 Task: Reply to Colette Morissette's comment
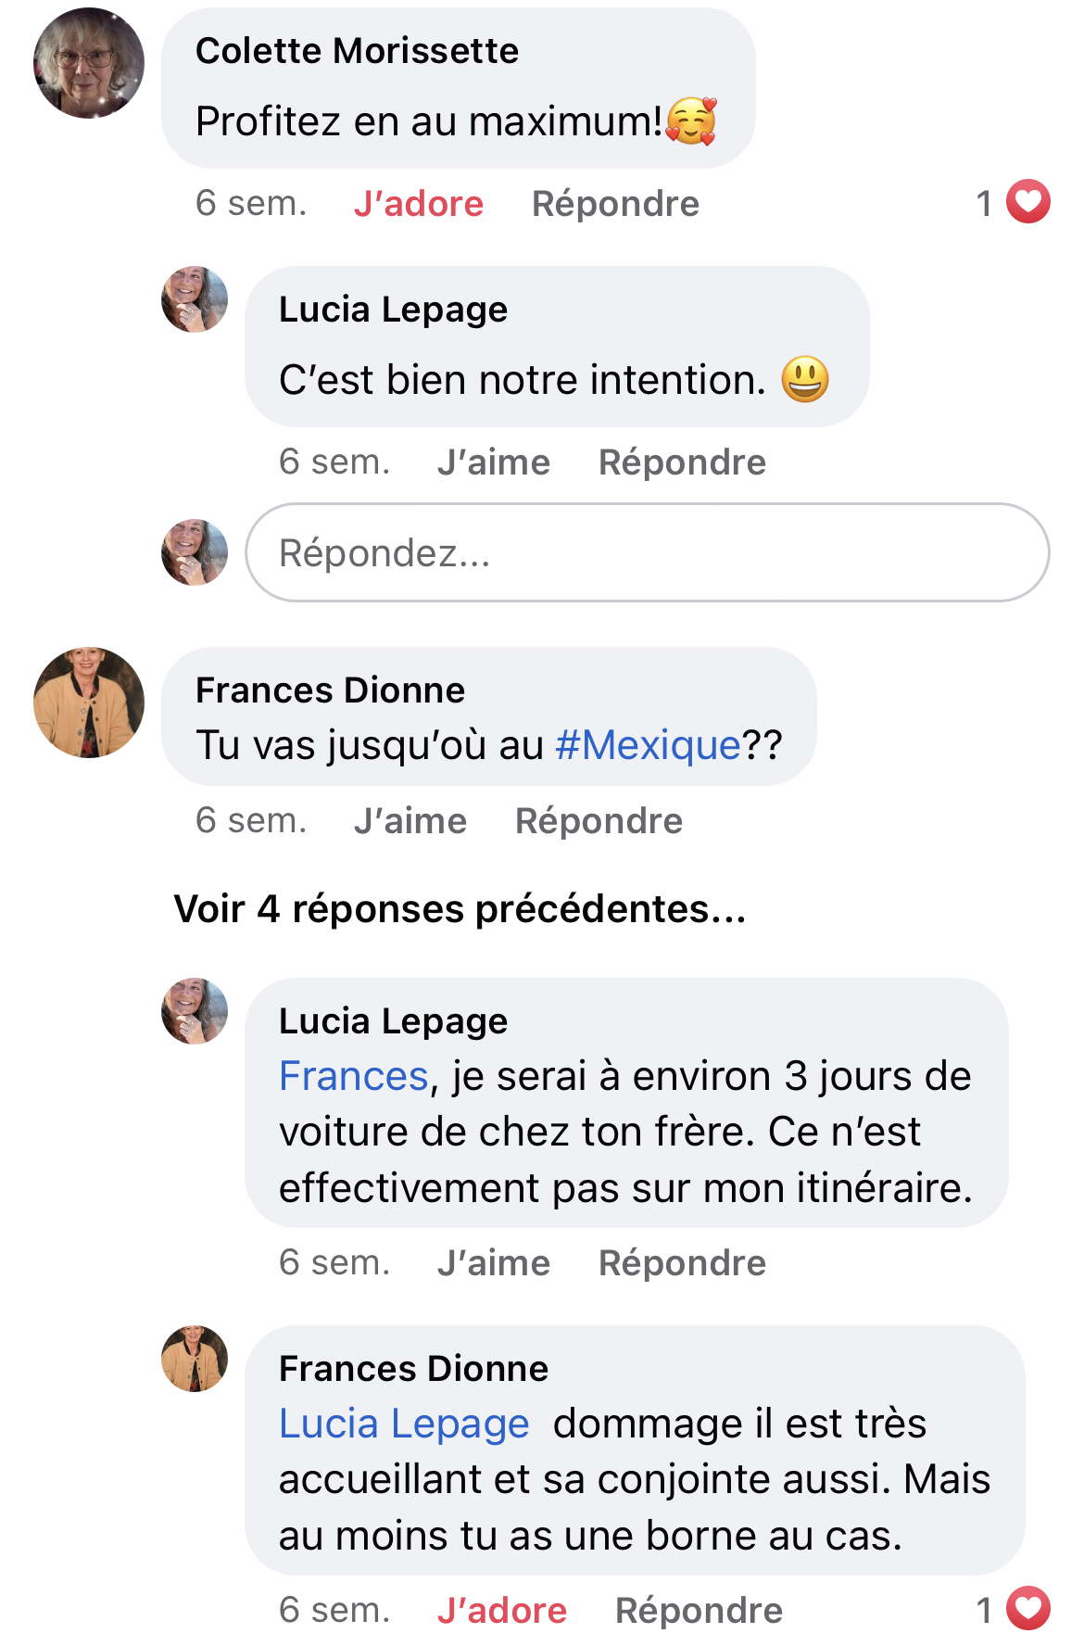point(615,204)
